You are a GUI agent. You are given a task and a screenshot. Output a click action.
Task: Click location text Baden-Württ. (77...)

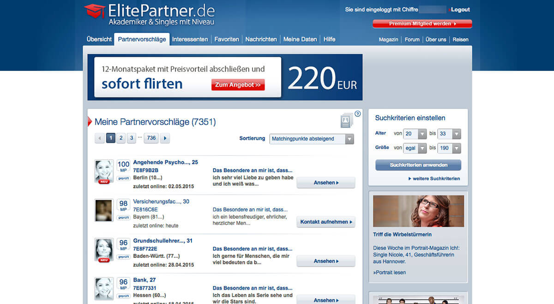point(156,256)
